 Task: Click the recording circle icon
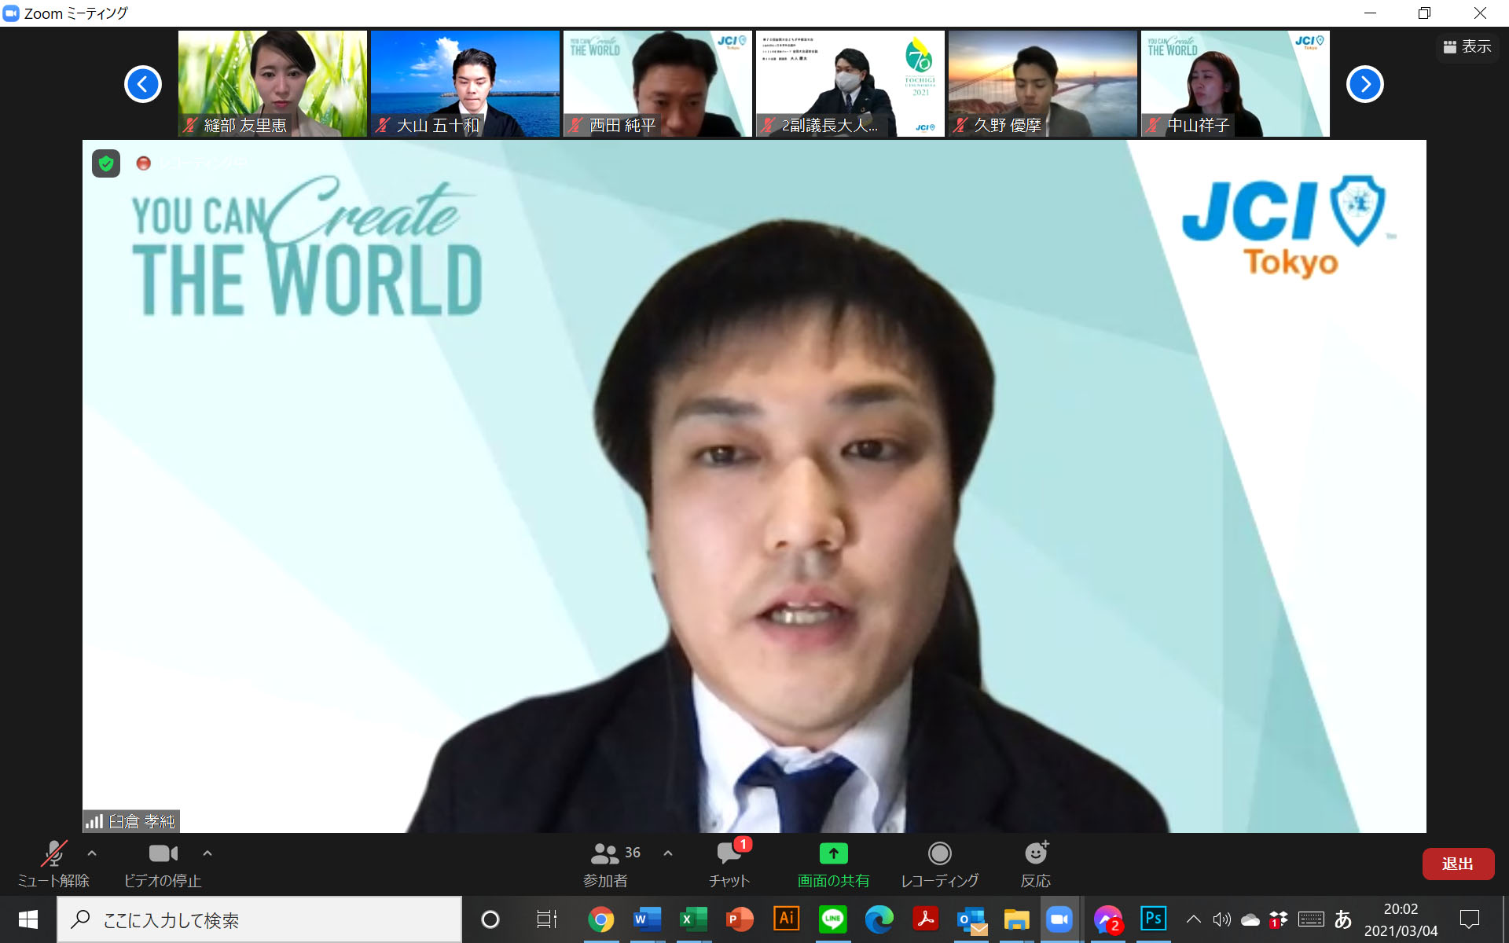point(939,853)
